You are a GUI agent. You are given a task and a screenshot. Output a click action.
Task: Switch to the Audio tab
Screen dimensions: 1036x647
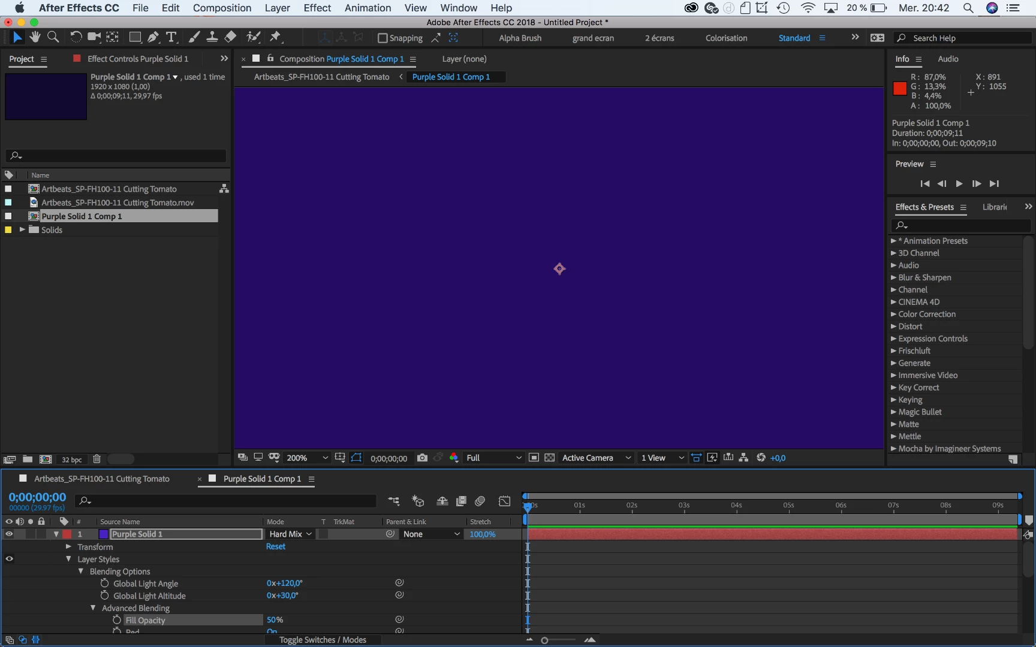948,59
